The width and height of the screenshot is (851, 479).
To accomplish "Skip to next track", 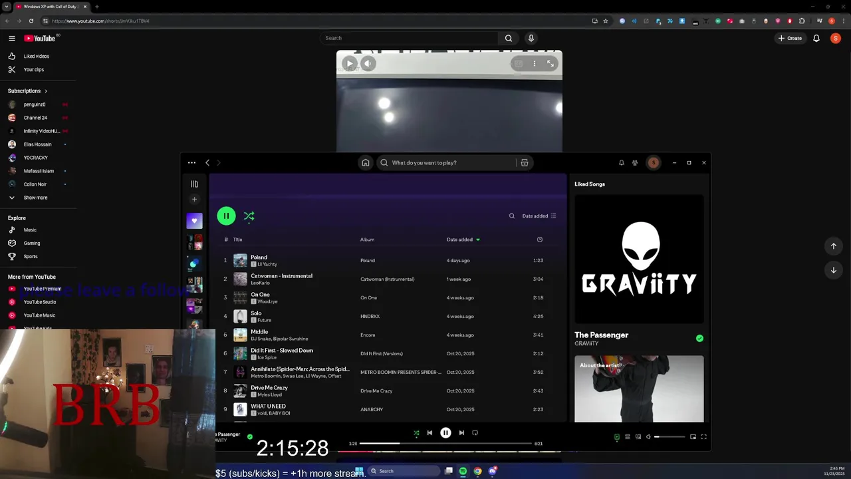I will pyautogui.click(x=461, y=432).
